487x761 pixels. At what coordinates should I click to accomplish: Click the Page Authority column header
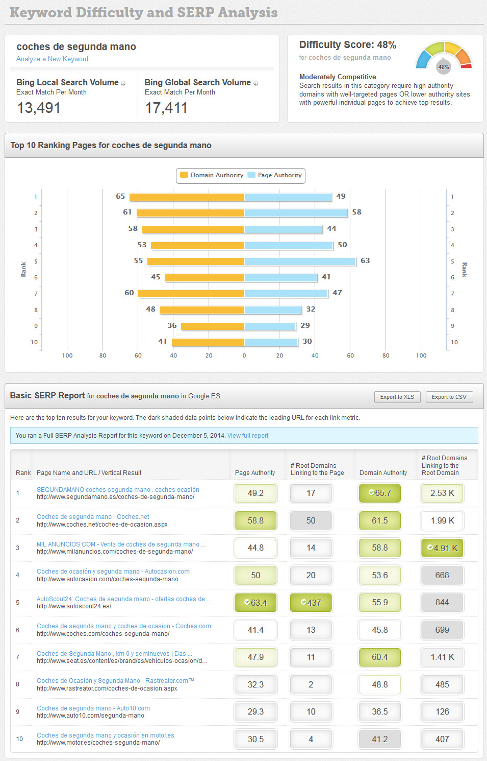point(255,473)
